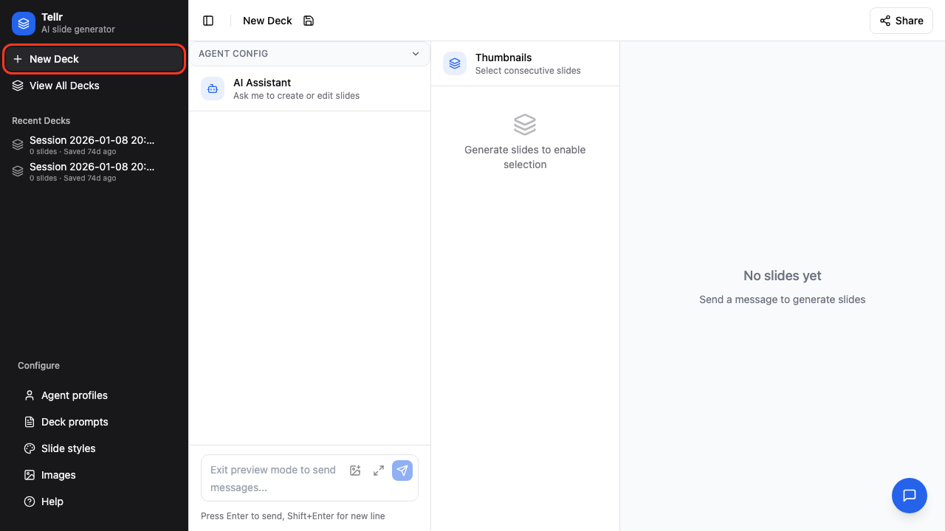945x531 pixels.
Task: Click the attach image icon
Action: [x=355, y=471]
